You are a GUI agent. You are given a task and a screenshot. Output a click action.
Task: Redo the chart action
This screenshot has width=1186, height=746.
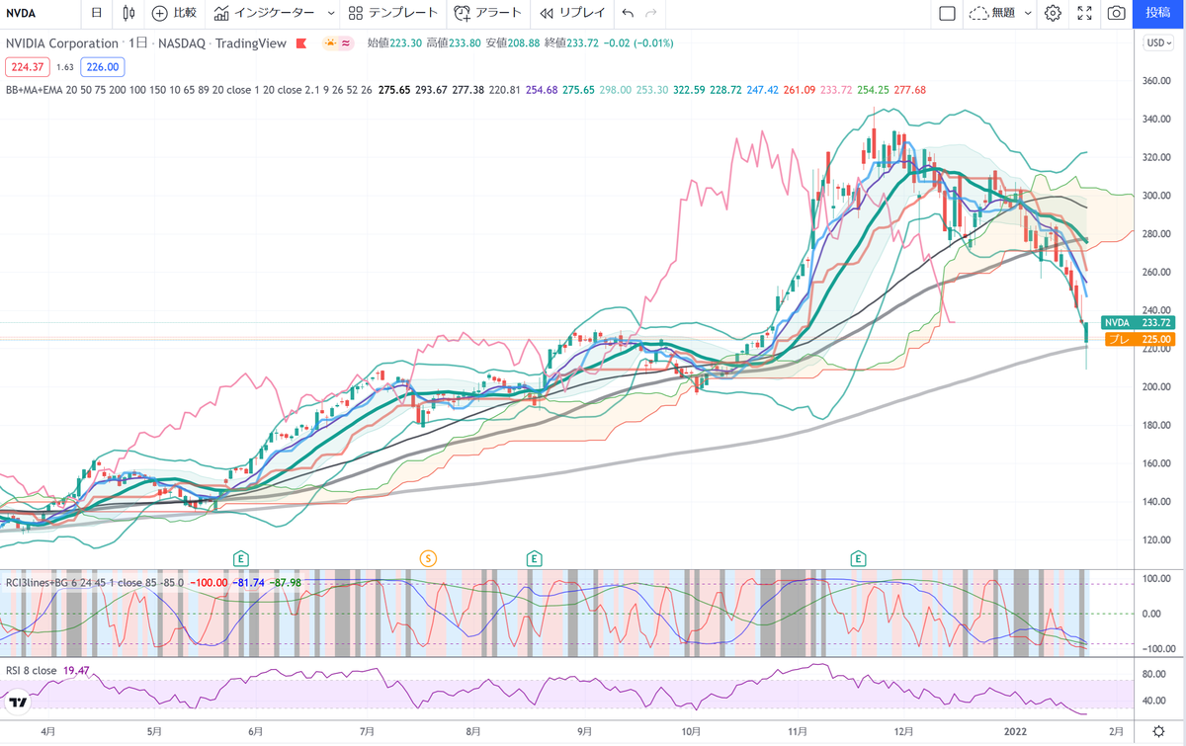pyautogui.click(x=650, y=13)
